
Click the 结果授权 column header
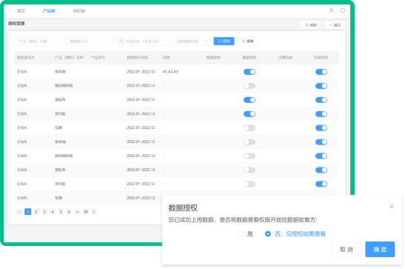321,57
